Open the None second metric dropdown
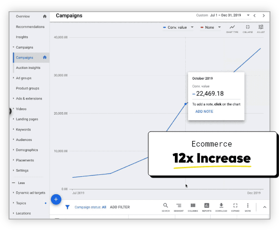This screenshot has height=230, width=279. 210,27
